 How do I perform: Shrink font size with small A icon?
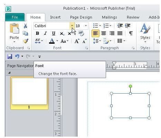pos(85,41)
